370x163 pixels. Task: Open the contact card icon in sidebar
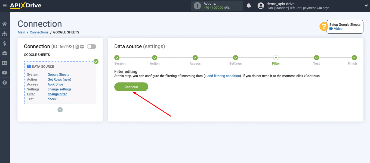click(5, 63)
